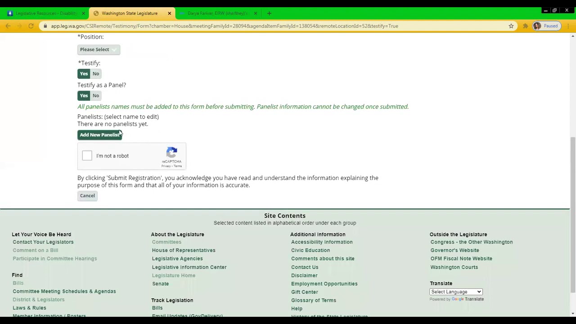Reload the page with the refresh icon
Viewport: 576px width, 324px height.
[x=31, y=26]
